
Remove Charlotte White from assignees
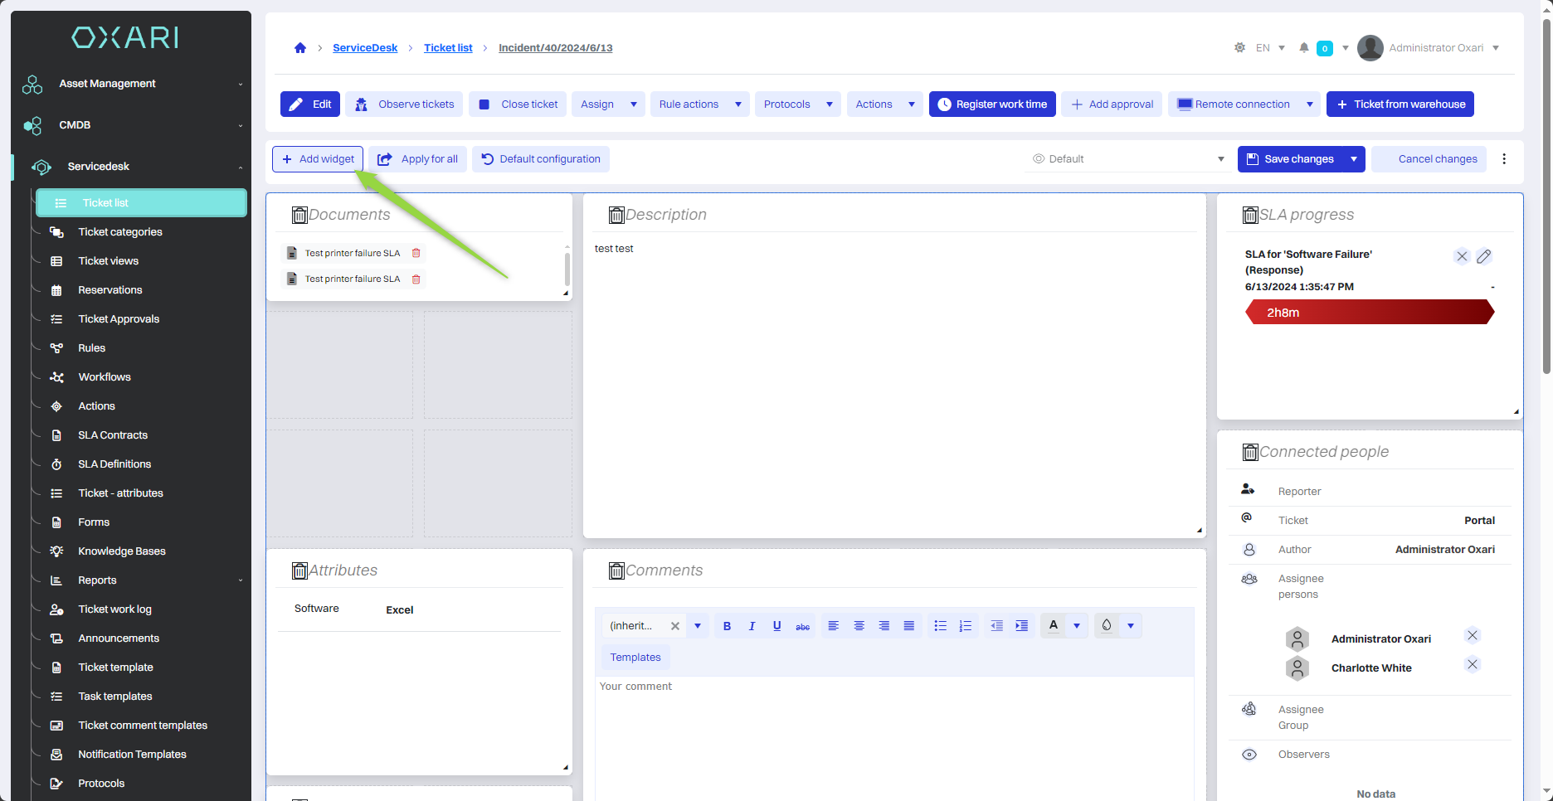click(x=1472, y=664)
